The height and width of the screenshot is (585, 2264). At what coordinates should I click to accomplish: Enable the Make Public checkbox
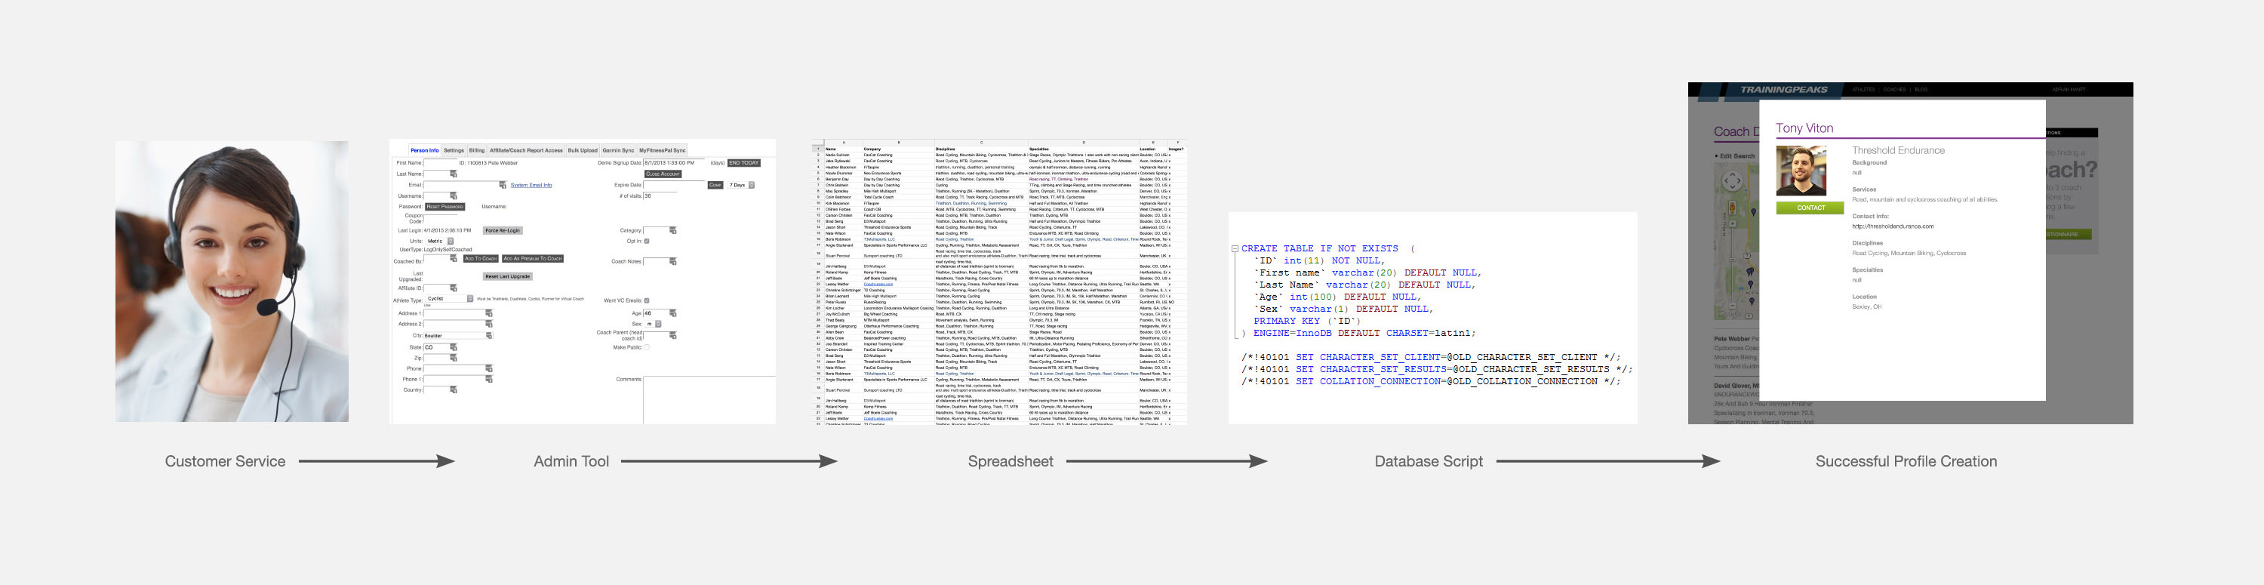tap(647, 347)
